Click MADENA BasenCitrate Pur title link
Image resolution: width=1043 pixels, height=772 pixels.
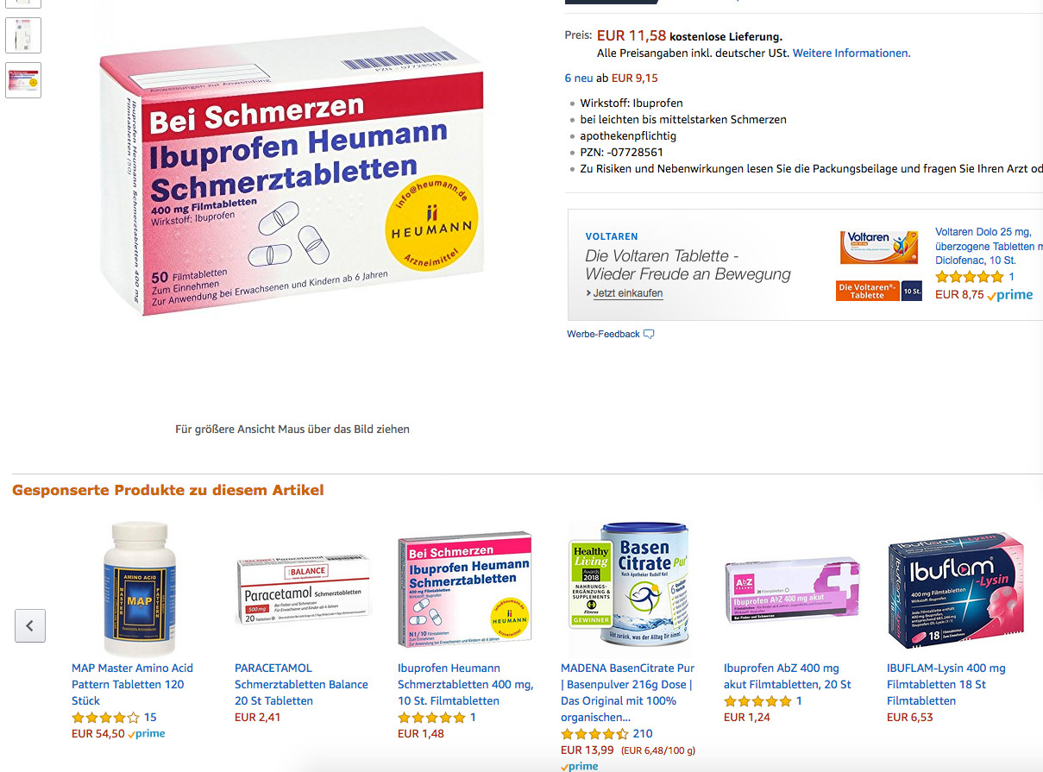tap(627, 693)
